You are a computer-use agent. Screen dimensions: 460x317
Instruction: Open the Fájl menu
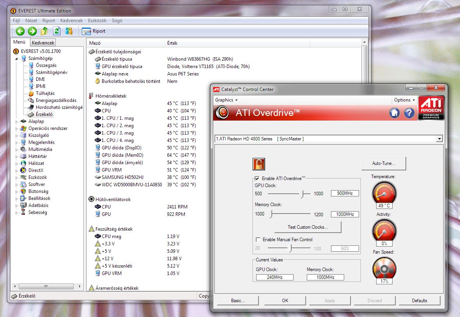tap(16, 21)
